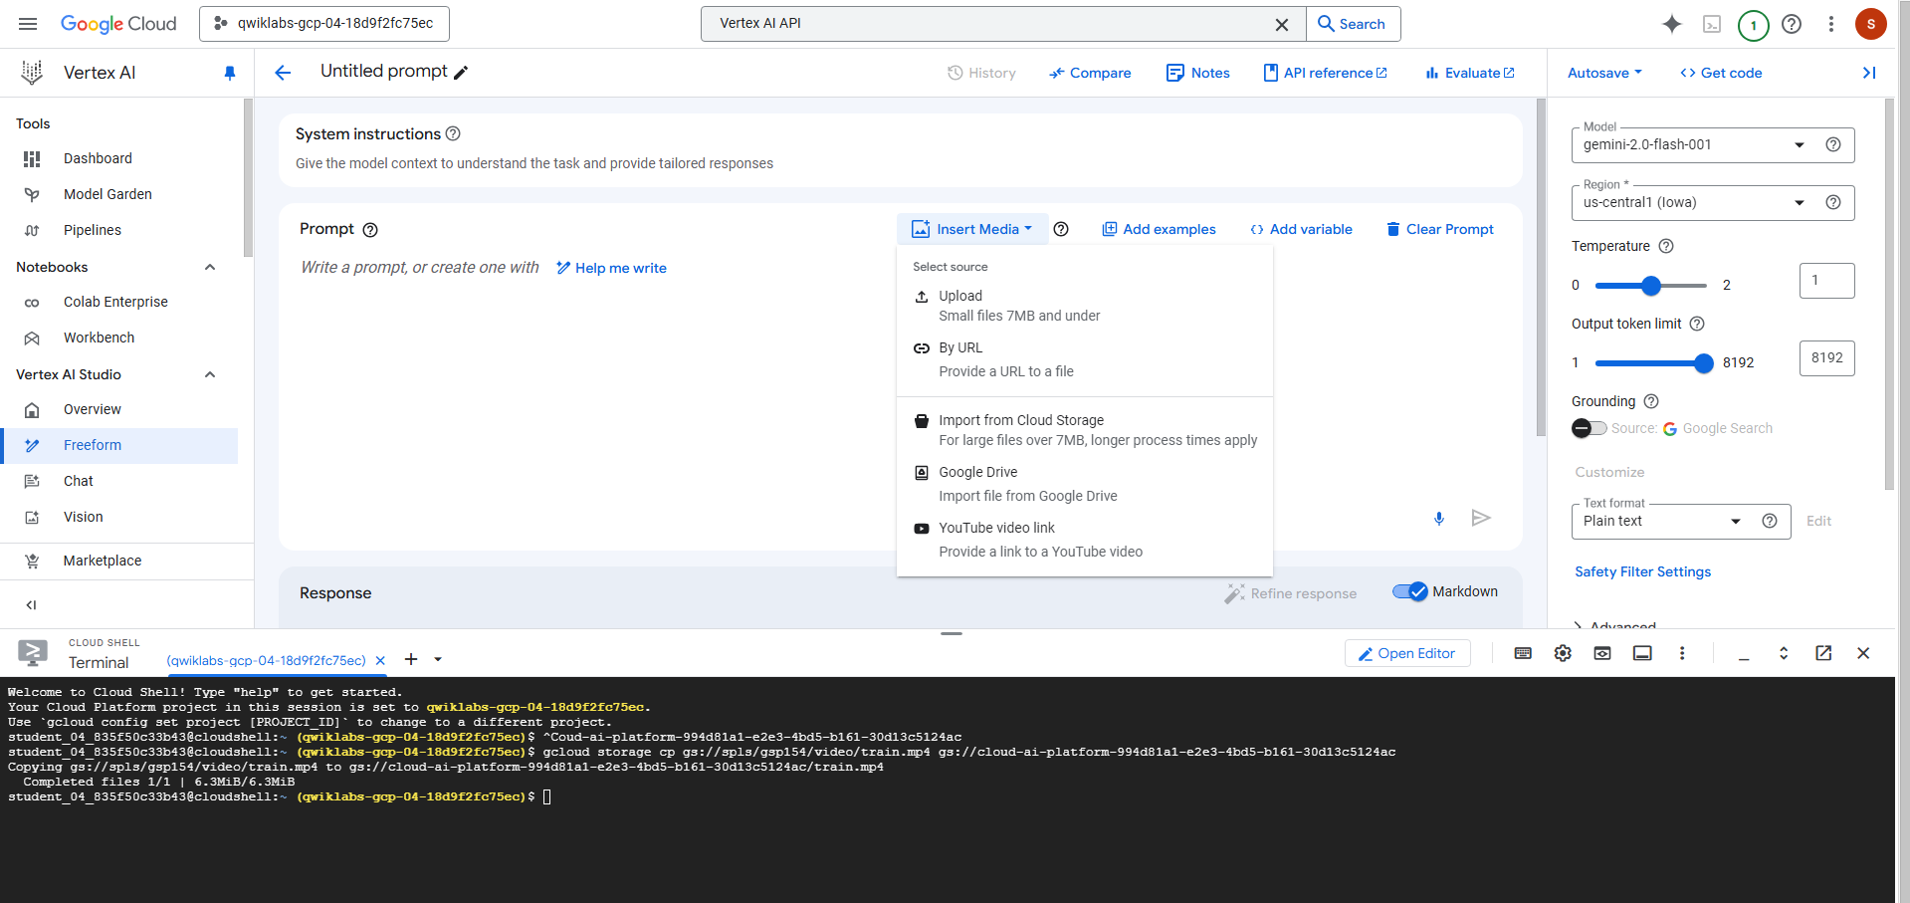
Task: Open the Autosave dropdown
Action: point(1604,73)
